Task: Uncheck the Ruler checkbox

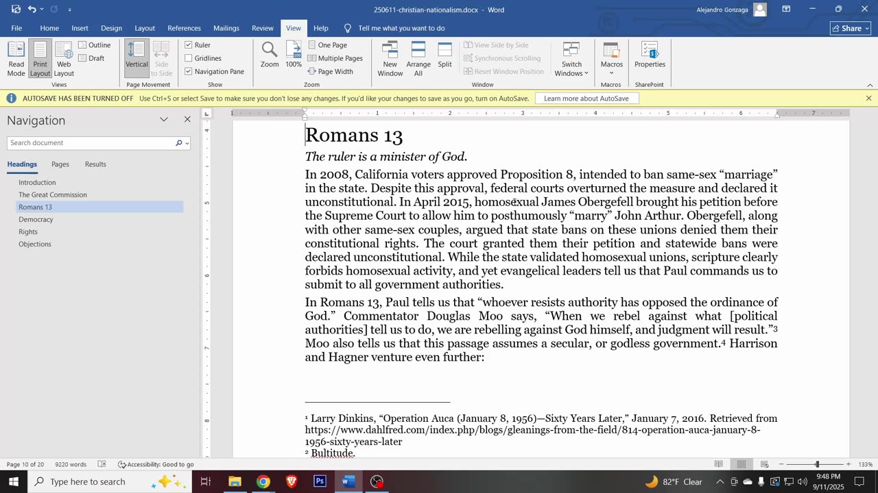Action: (189, 45)
